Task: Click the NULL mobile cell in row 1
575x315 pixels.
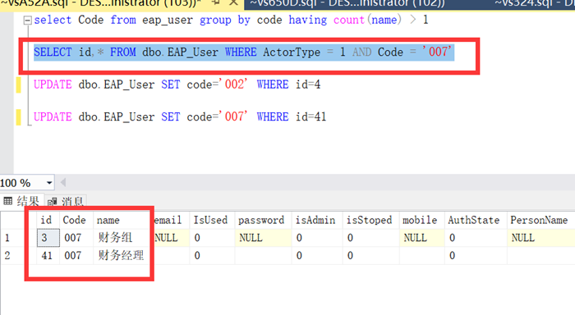Action: pos(421,238)
